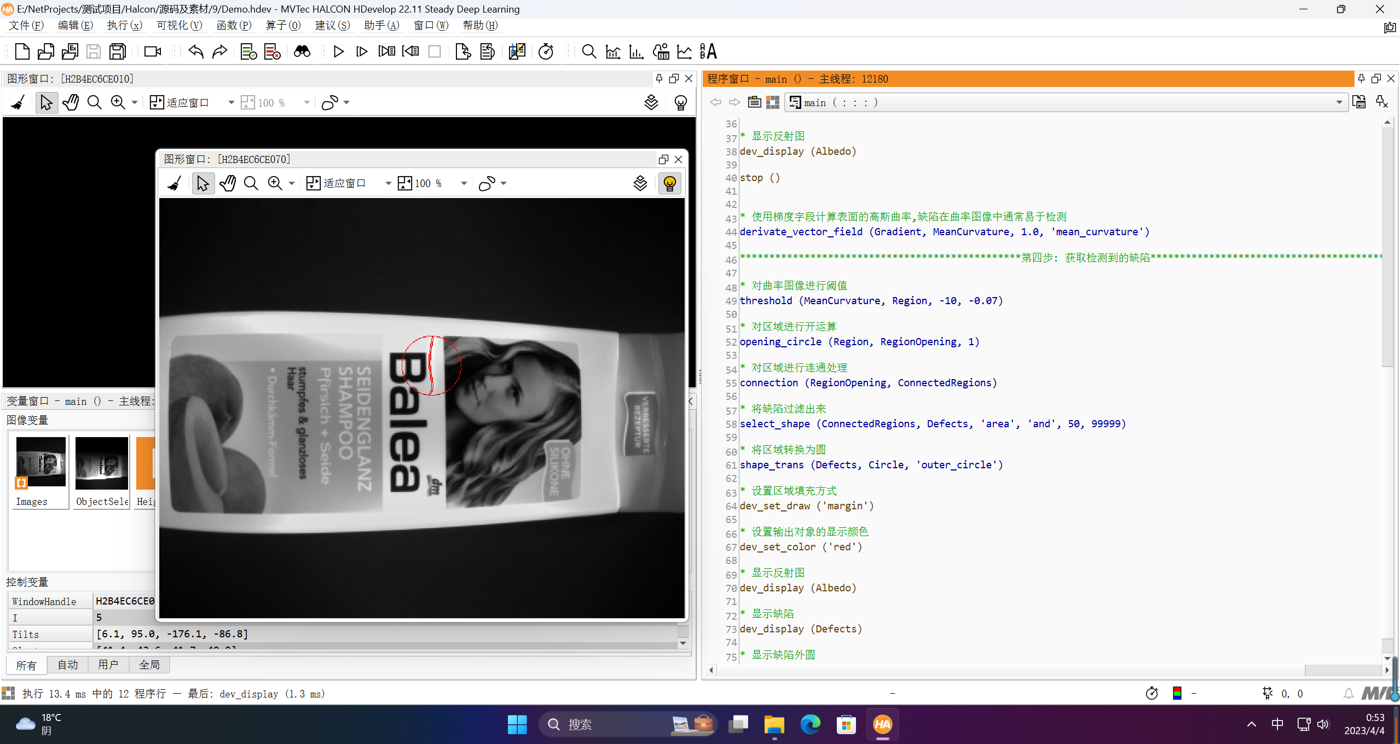Click the stopwatch profiler icon in toolbar
The image size is (1400, 744).
click(x=546, y=51)
